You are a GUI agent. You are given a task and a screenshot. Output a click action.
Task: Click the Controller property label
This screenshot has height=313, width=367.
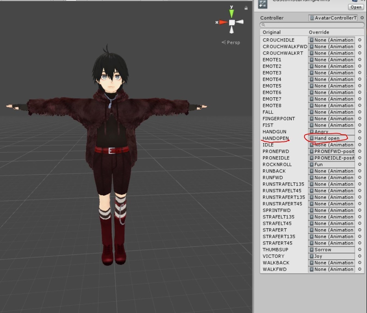(272, 18)
